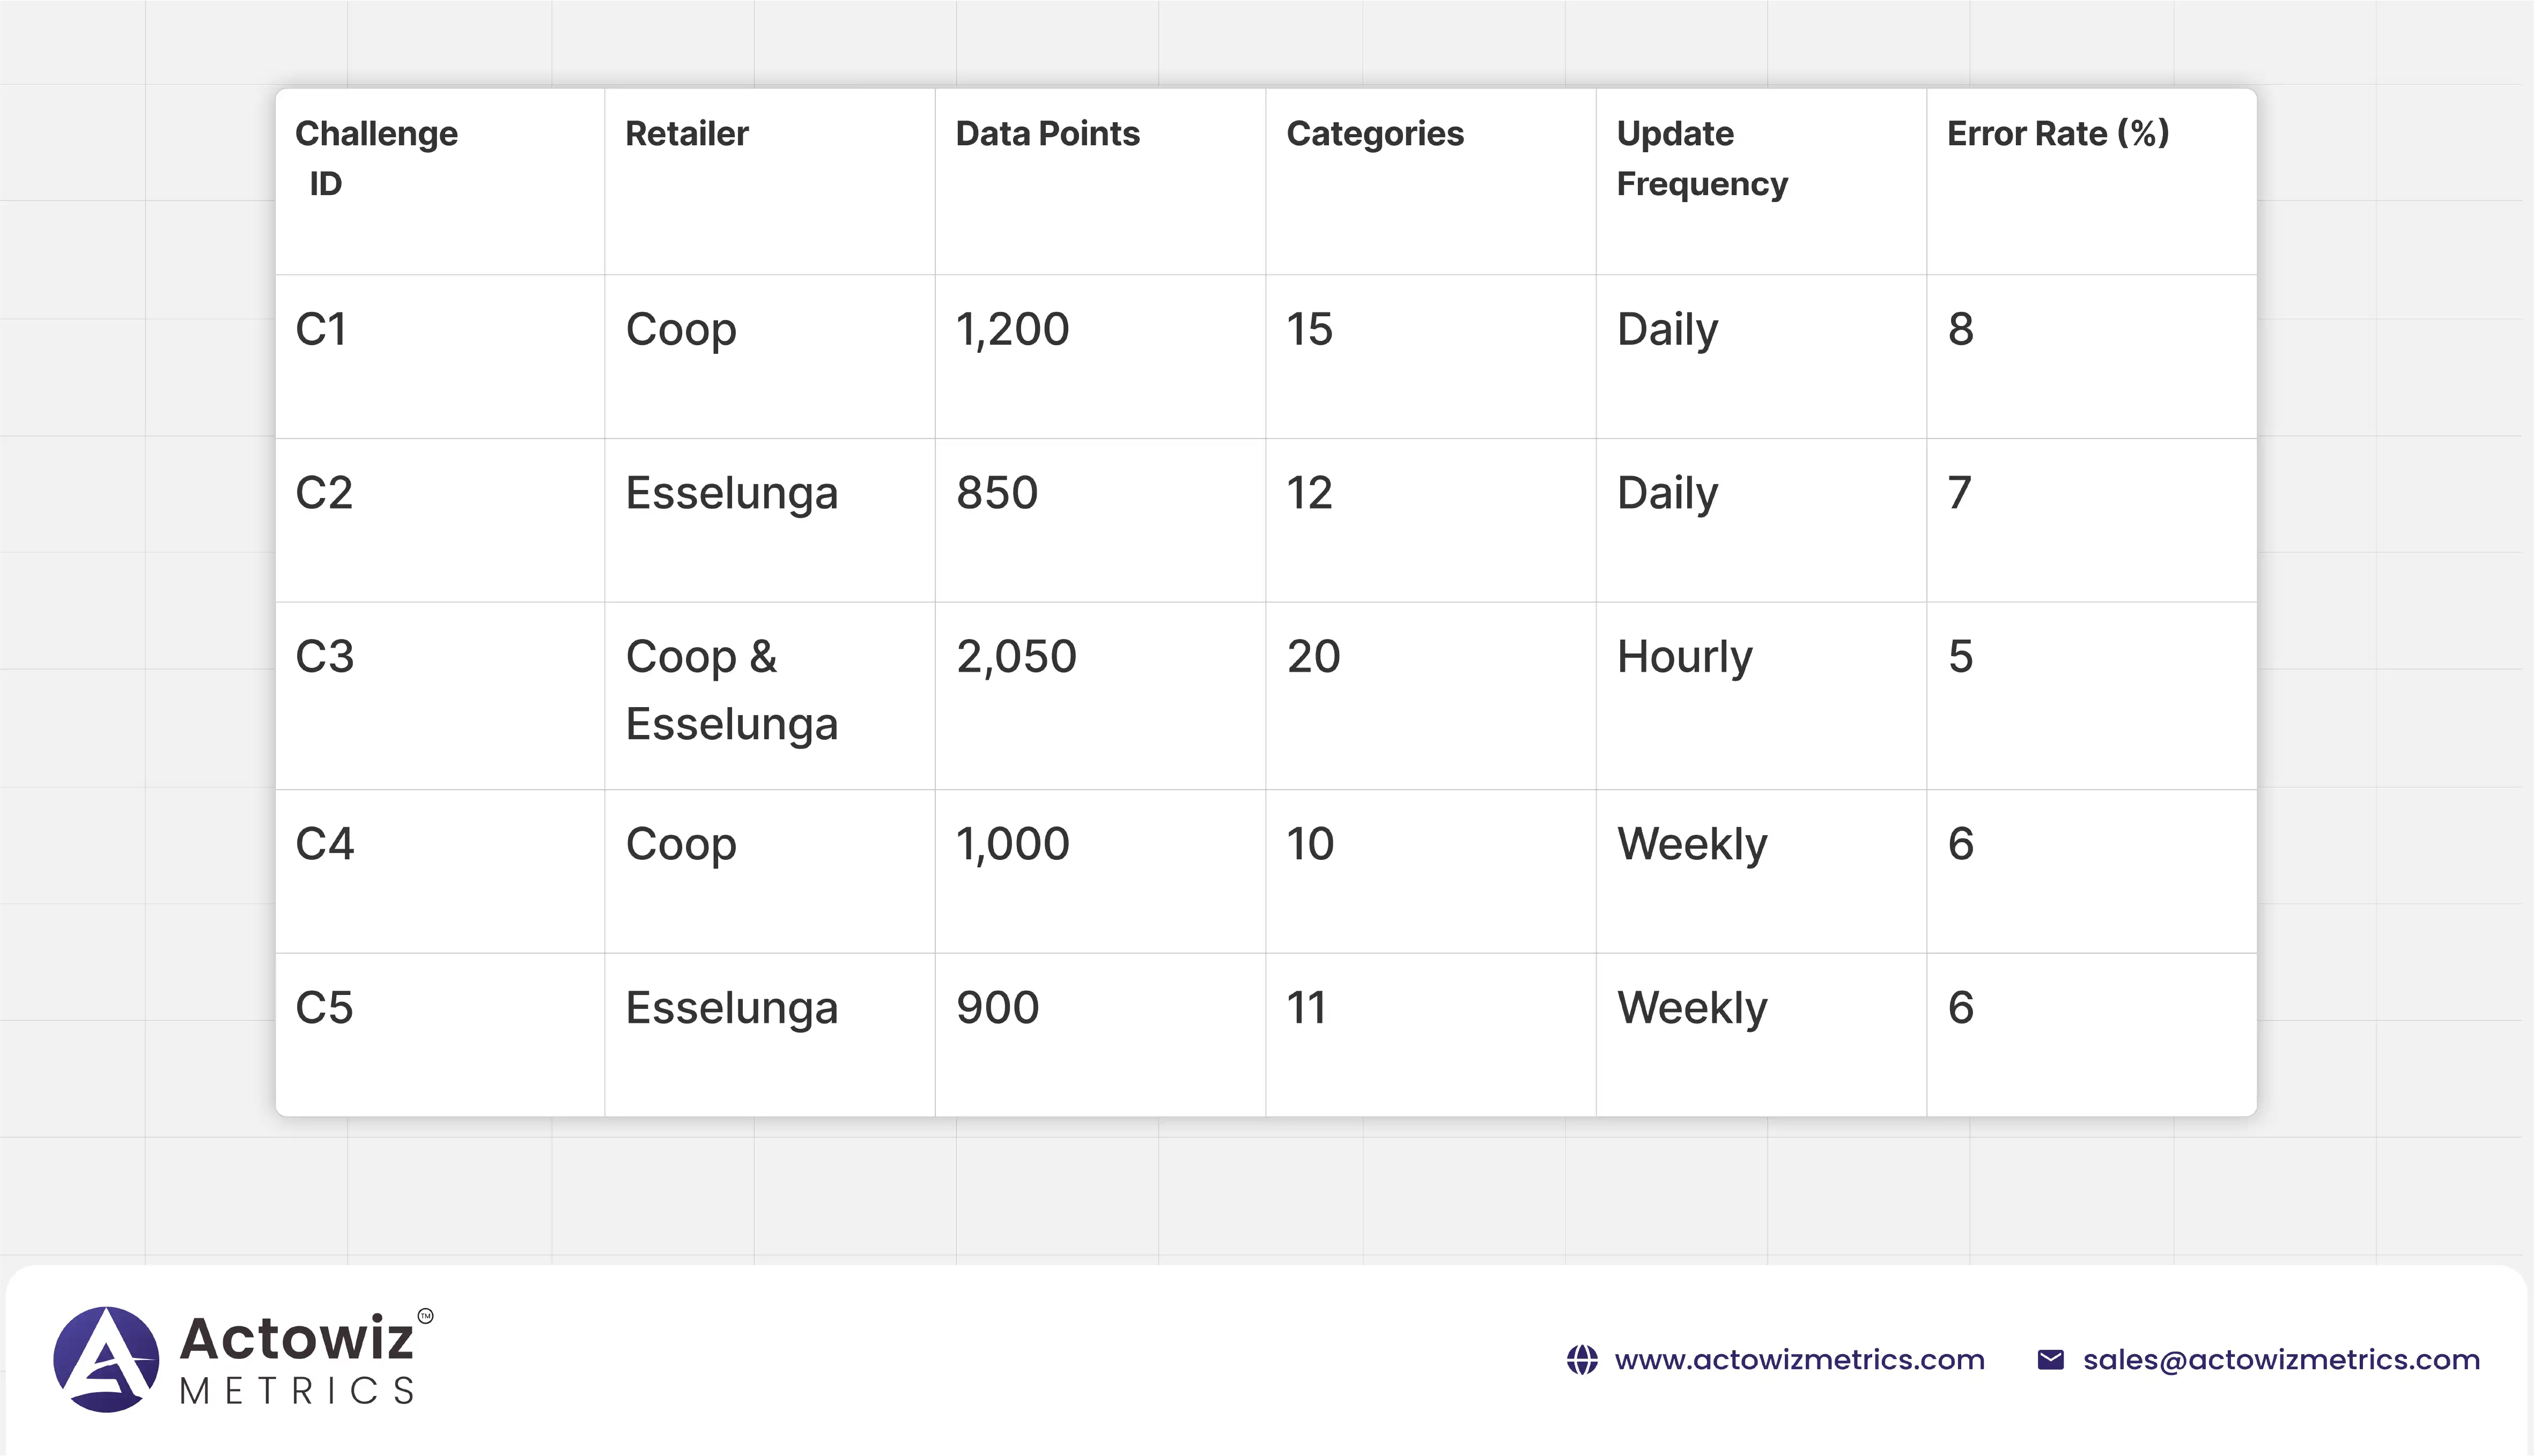This screenshot has width=2534, height=1456.
Task: Click the Error Rate (%) header
Action: pos(2057,134)
